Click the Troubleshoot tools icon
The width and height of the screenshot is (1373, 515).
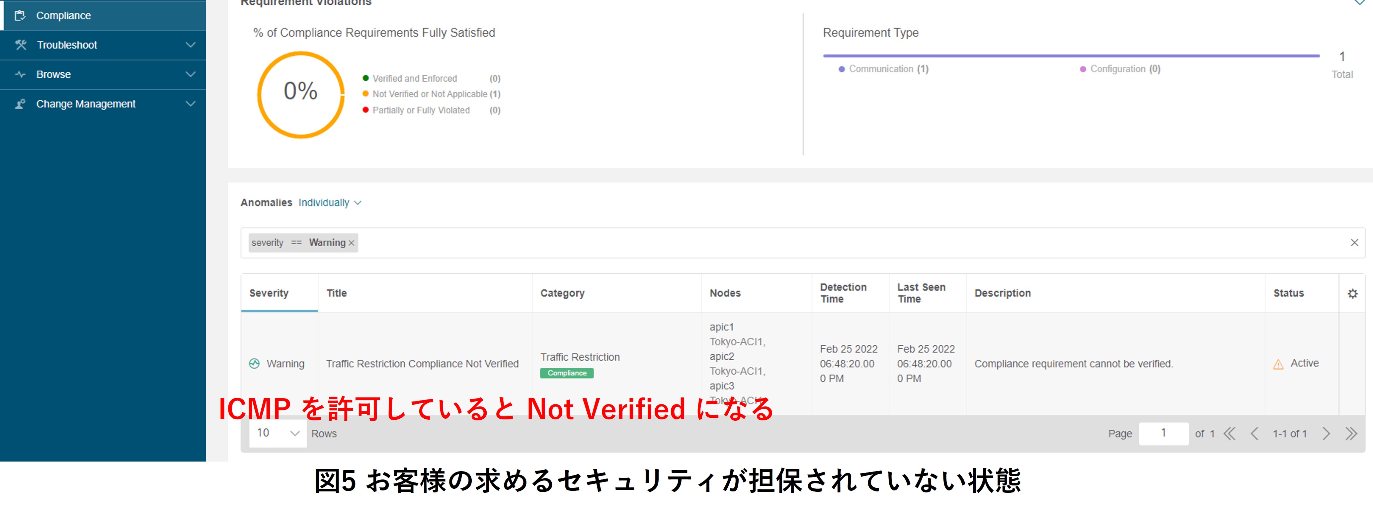[21, 45]
